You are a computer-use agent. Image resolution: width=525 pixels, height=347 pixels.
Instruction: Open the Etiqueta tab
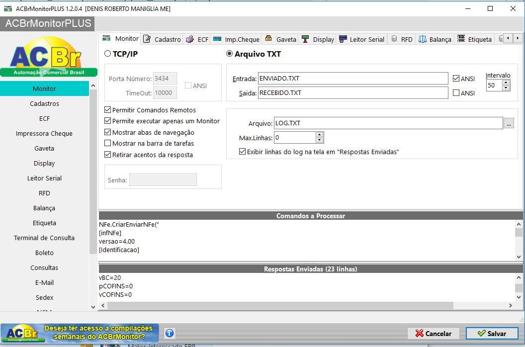pos(475,39)
